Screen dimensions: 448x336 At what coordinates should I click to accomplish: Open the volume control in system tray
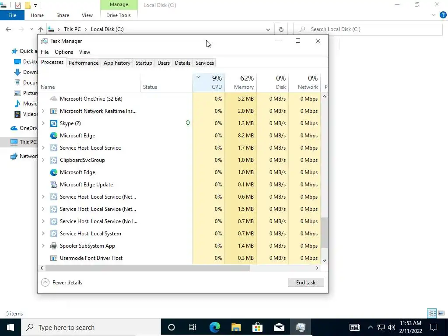[392, 327]
